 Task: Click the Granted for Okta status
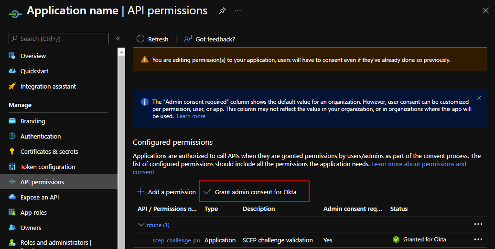[425, 239]
